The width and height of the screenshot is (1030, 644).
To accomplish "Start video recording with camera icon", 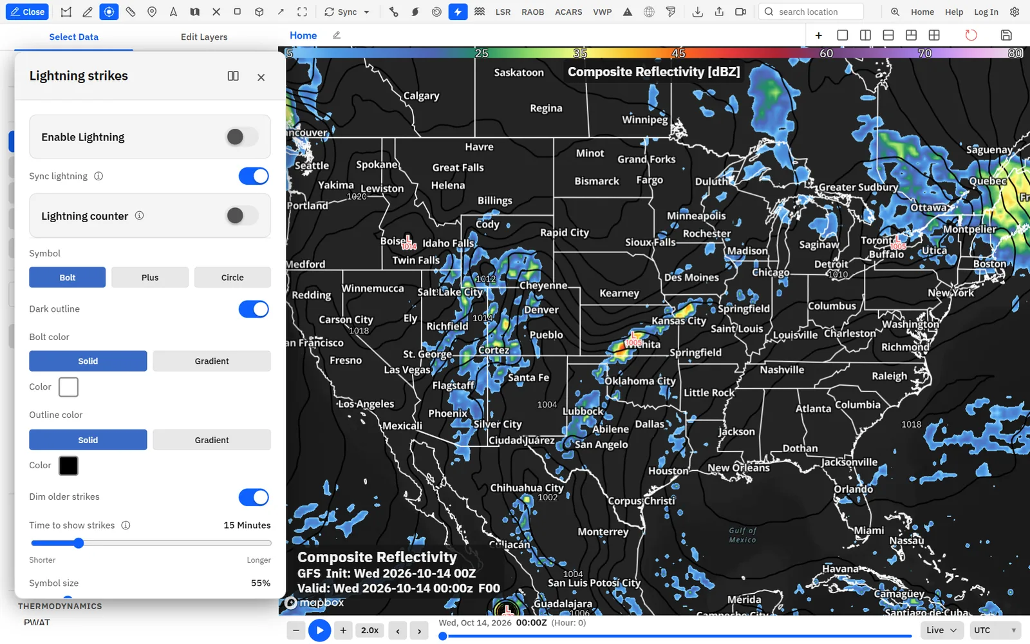I will (740, 12).
